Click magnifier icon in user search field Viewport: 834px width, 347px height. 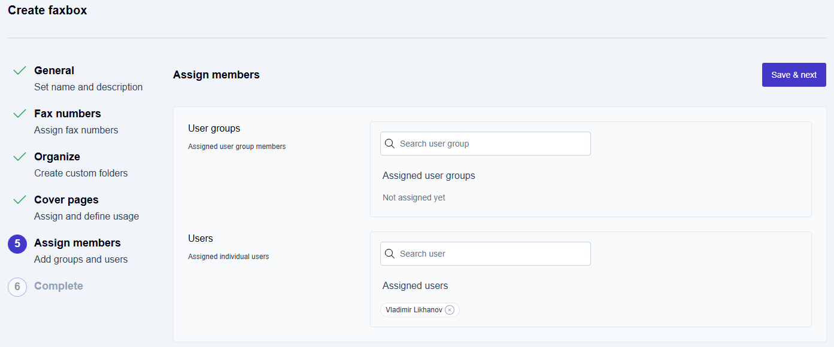coord(390,254)
